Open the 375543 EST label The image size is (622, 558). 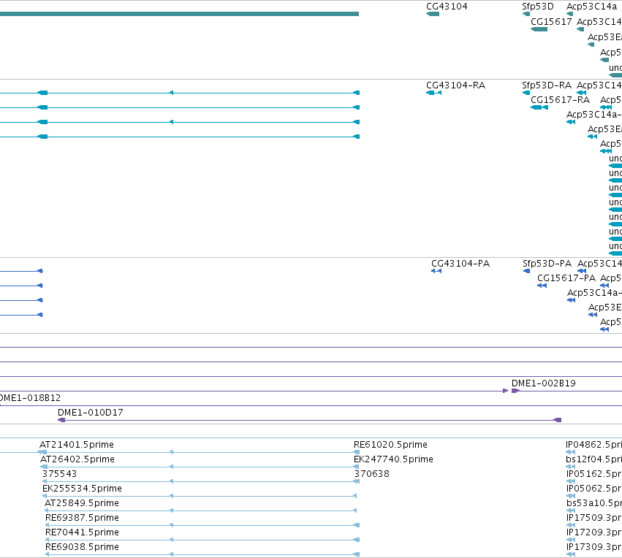(x=59, y=474)
